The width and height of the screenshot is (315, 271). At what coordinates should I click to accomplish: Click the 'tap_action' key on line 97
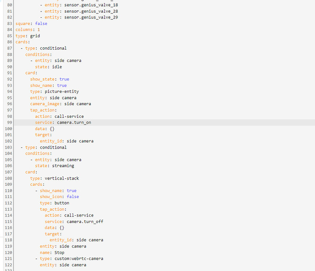coord(42,110)
